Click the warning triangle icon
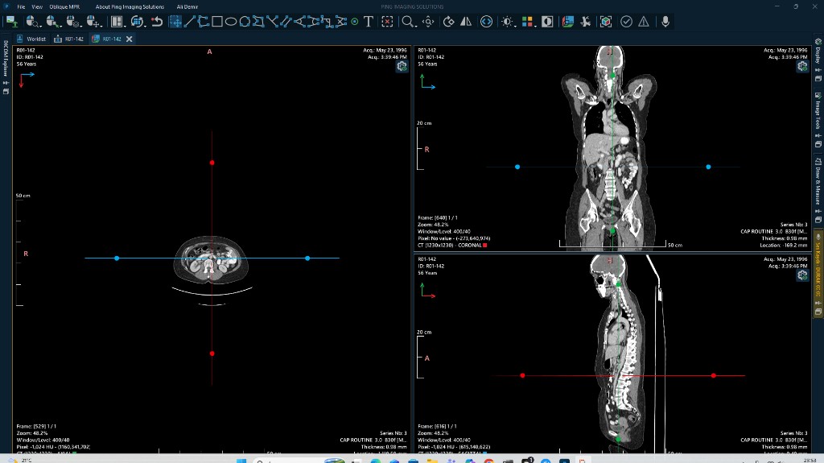Image resolution: width=824 pixels, height=463 pixels. [644, 22]
